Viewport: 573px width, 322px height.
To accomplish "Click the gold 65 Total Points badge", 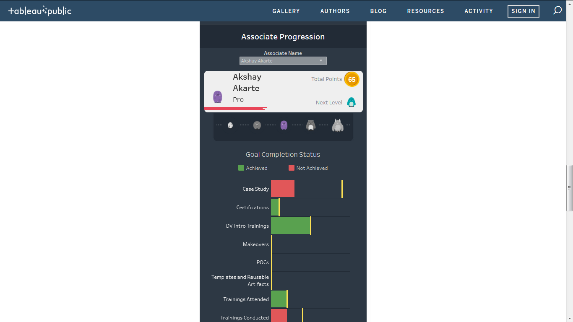I will pos(352,79).
